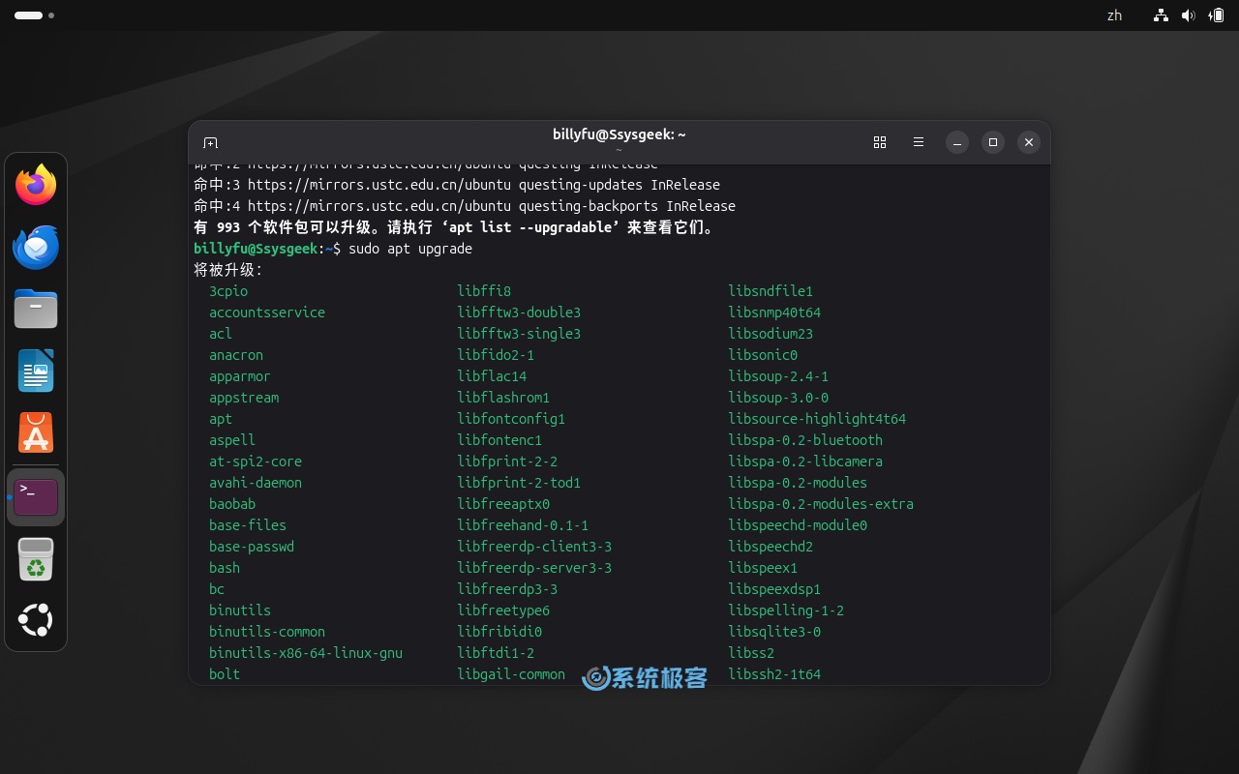Open the system quick settings area
Image resolution: width=1239 pixels, height=774 pixels.
pos(1189,15)
